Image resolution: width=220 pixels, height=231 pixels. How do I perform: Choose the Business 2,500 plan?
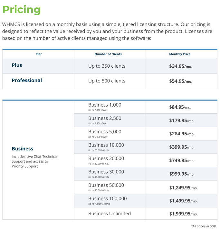[x=105, y=119]
